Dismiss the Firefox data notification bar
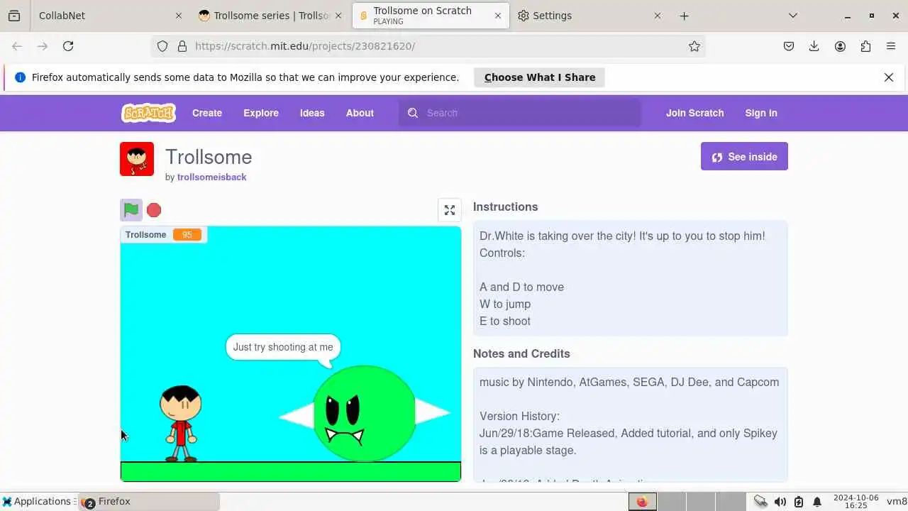Image resolution: width=908 pixels, height=511 pixels. coord(889,77)
